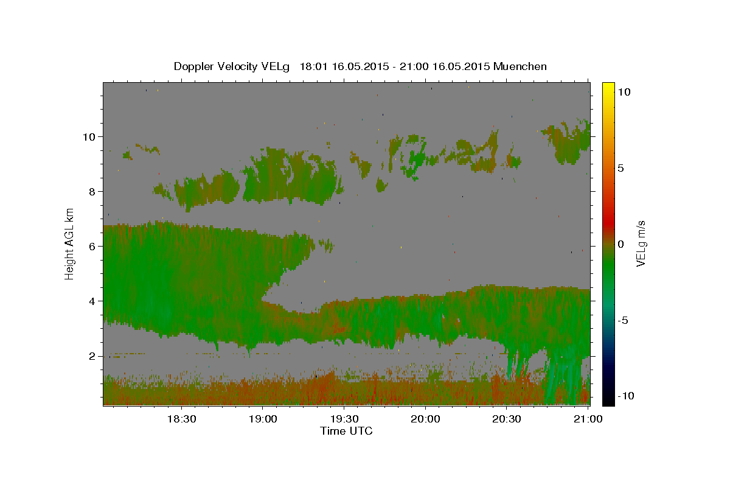Screen dimensions: 730x487
Task: Click the 19:30 time tick label
Action: pyautogui.click(x=344, y=419)
